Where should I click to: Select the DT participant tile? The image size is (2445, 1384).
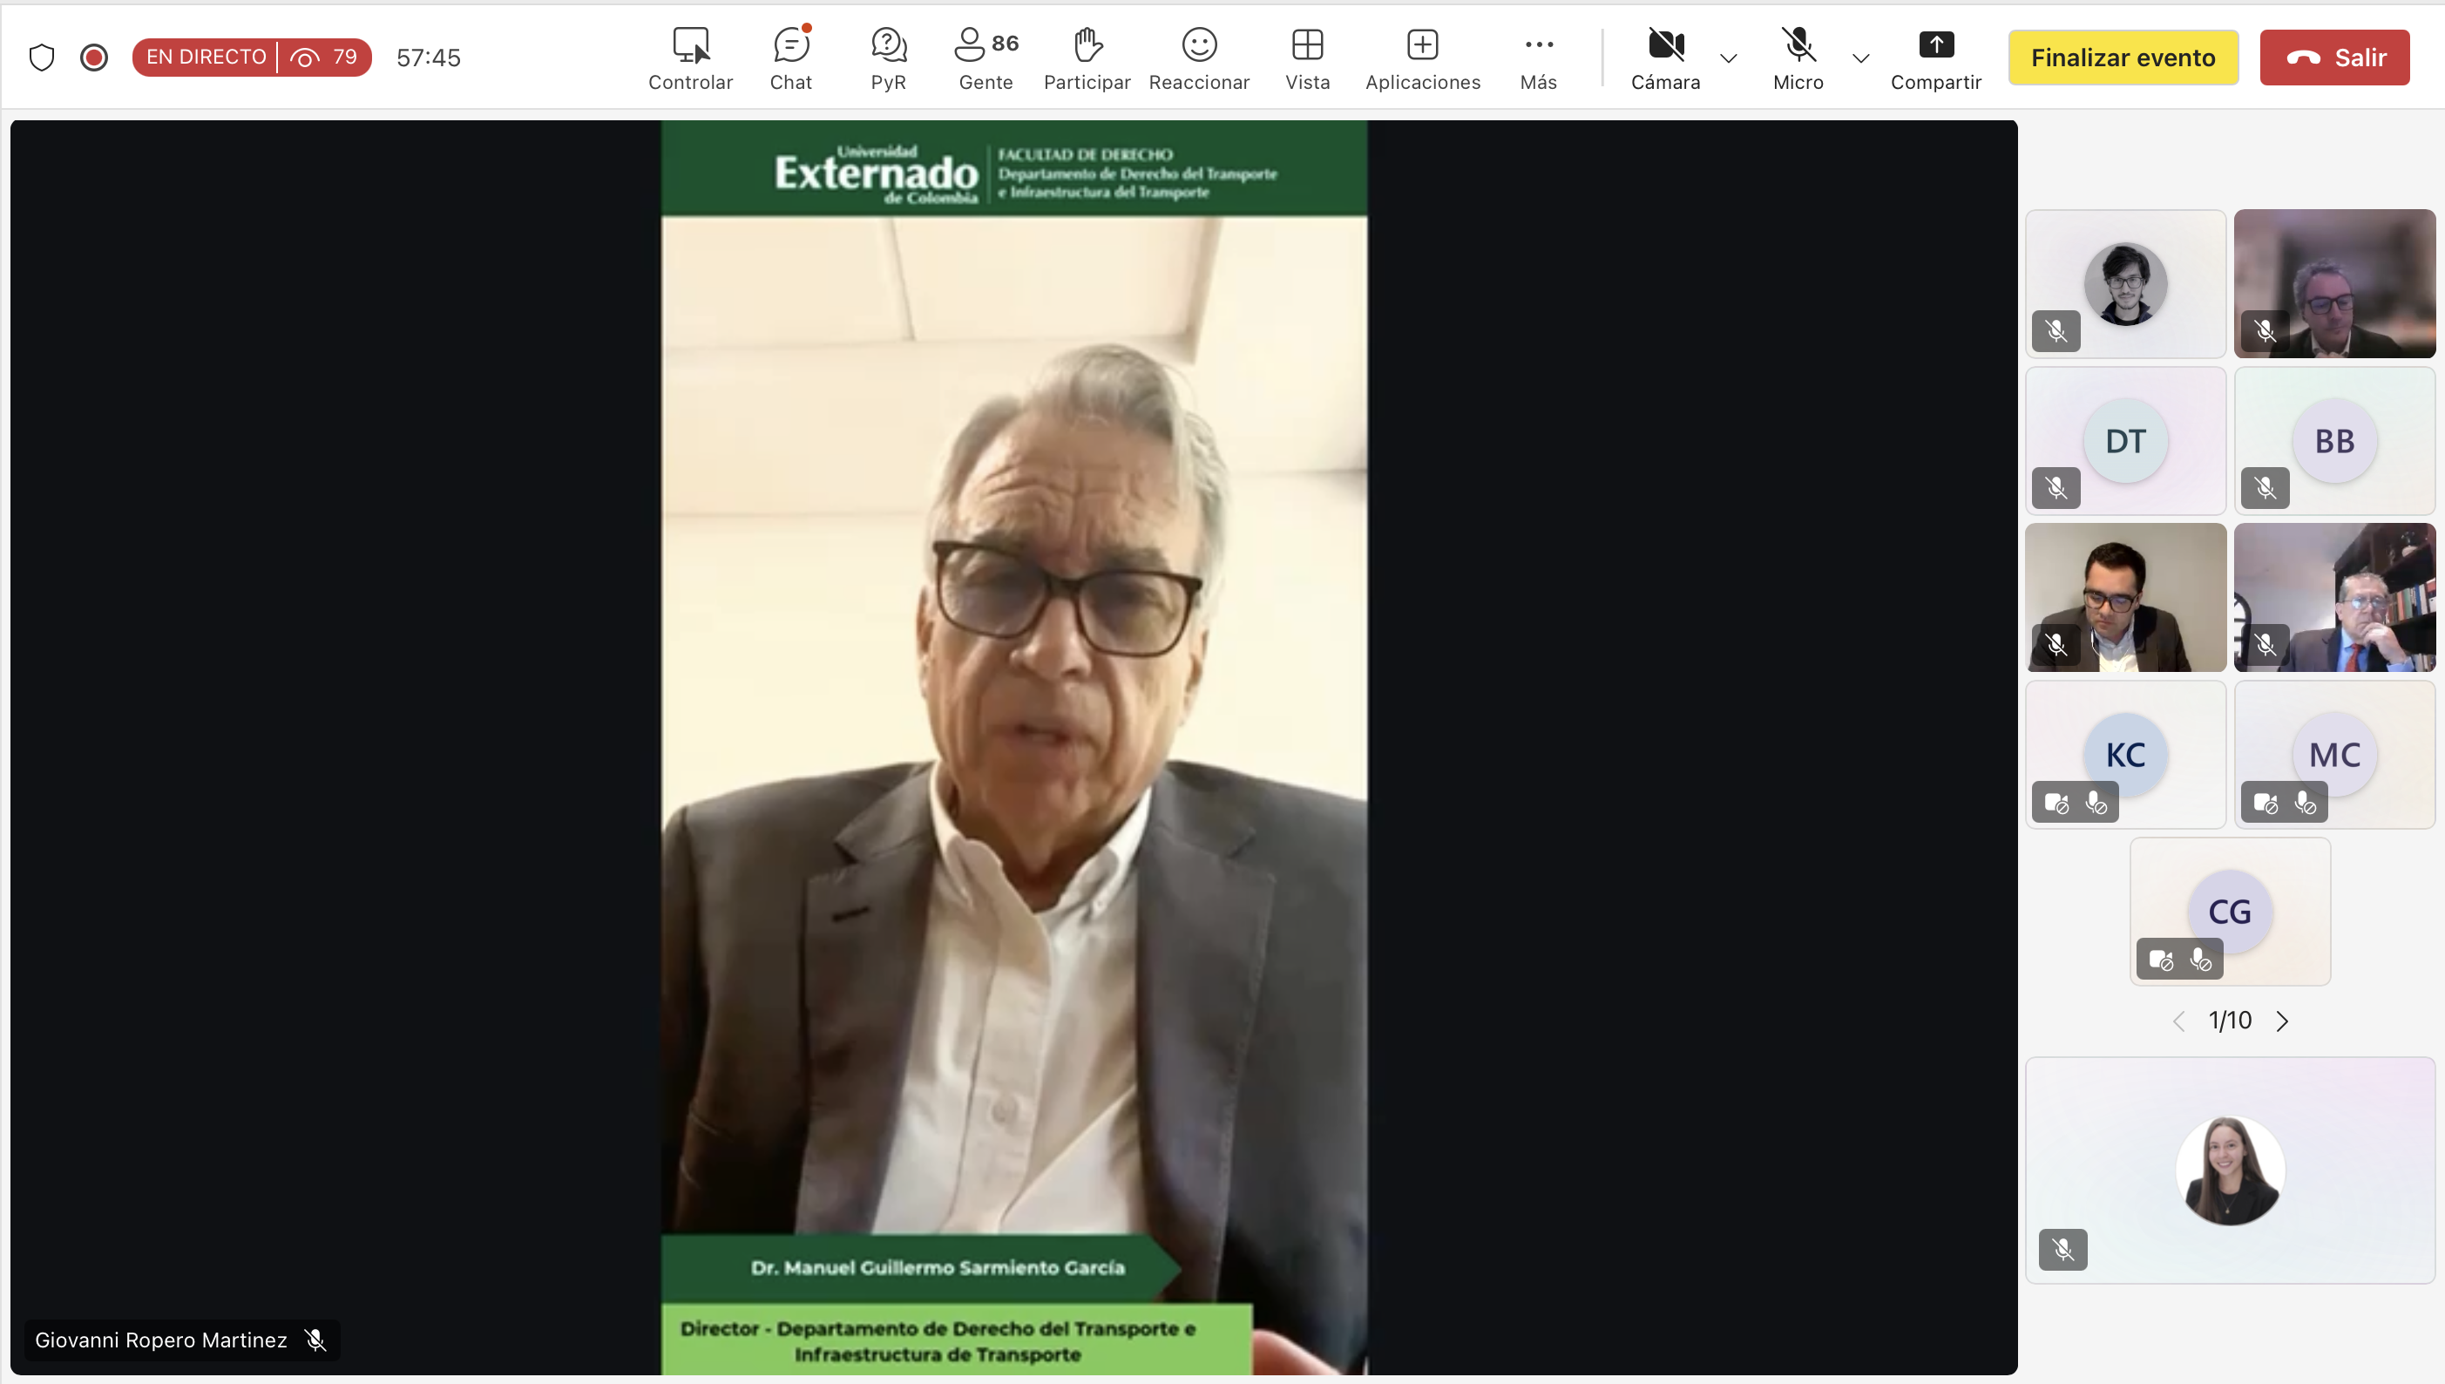[x=2124, y=441]
